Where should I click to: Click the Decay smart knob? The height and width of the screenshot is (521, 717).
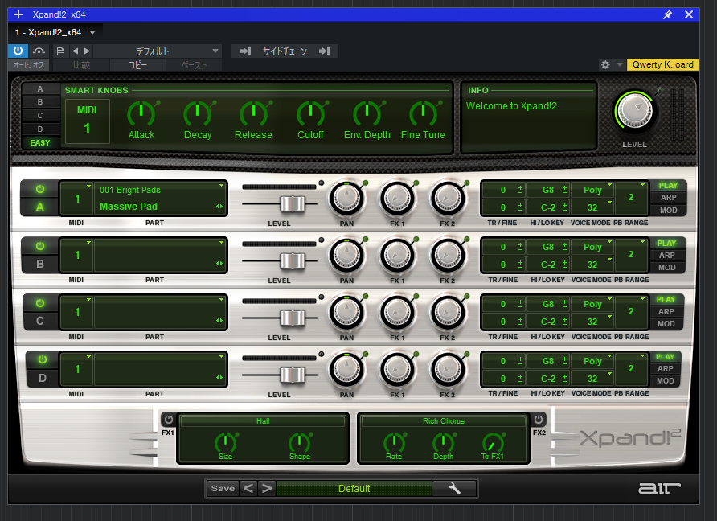tap(198, 113)
